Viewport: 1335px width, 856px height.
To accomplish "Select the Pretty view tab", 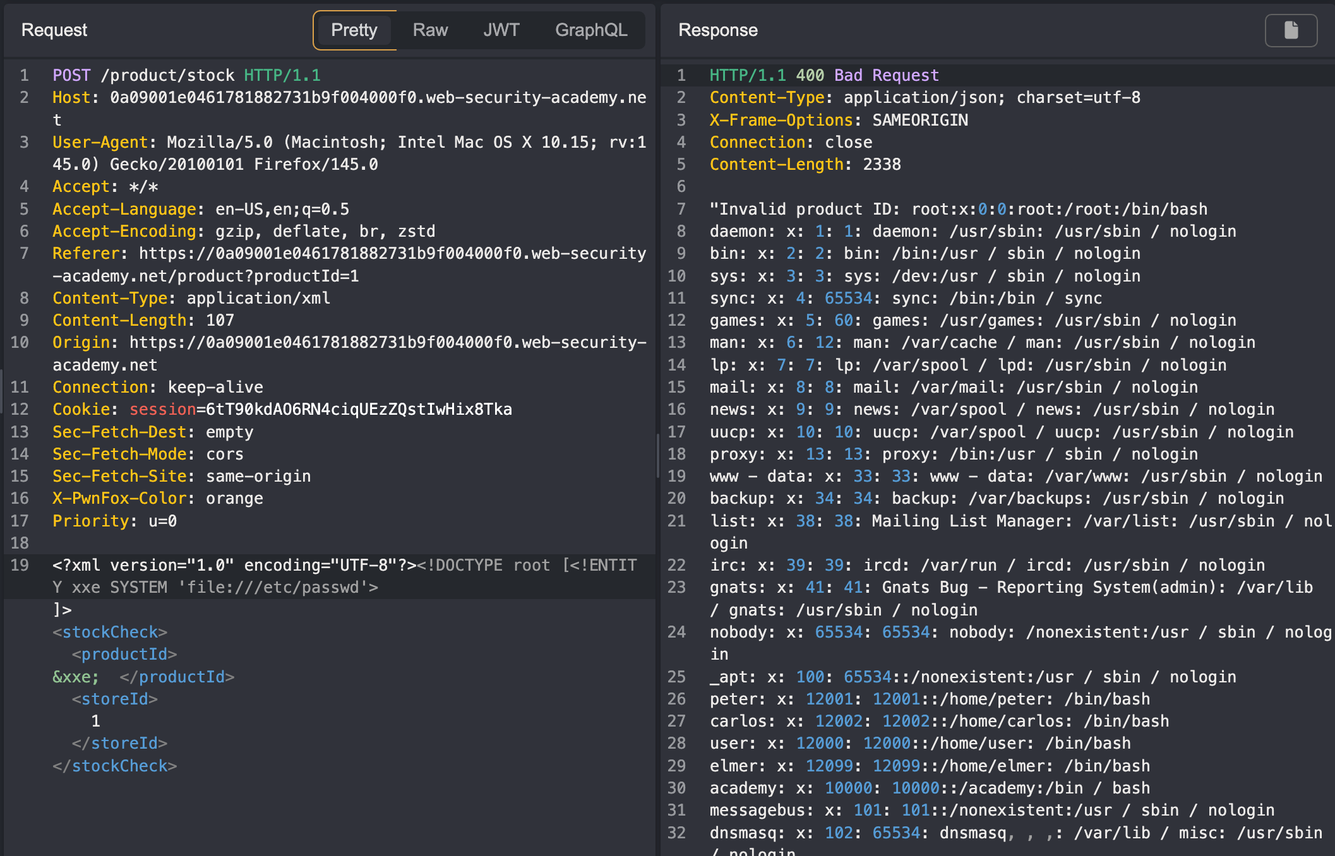I will (354, 30).
